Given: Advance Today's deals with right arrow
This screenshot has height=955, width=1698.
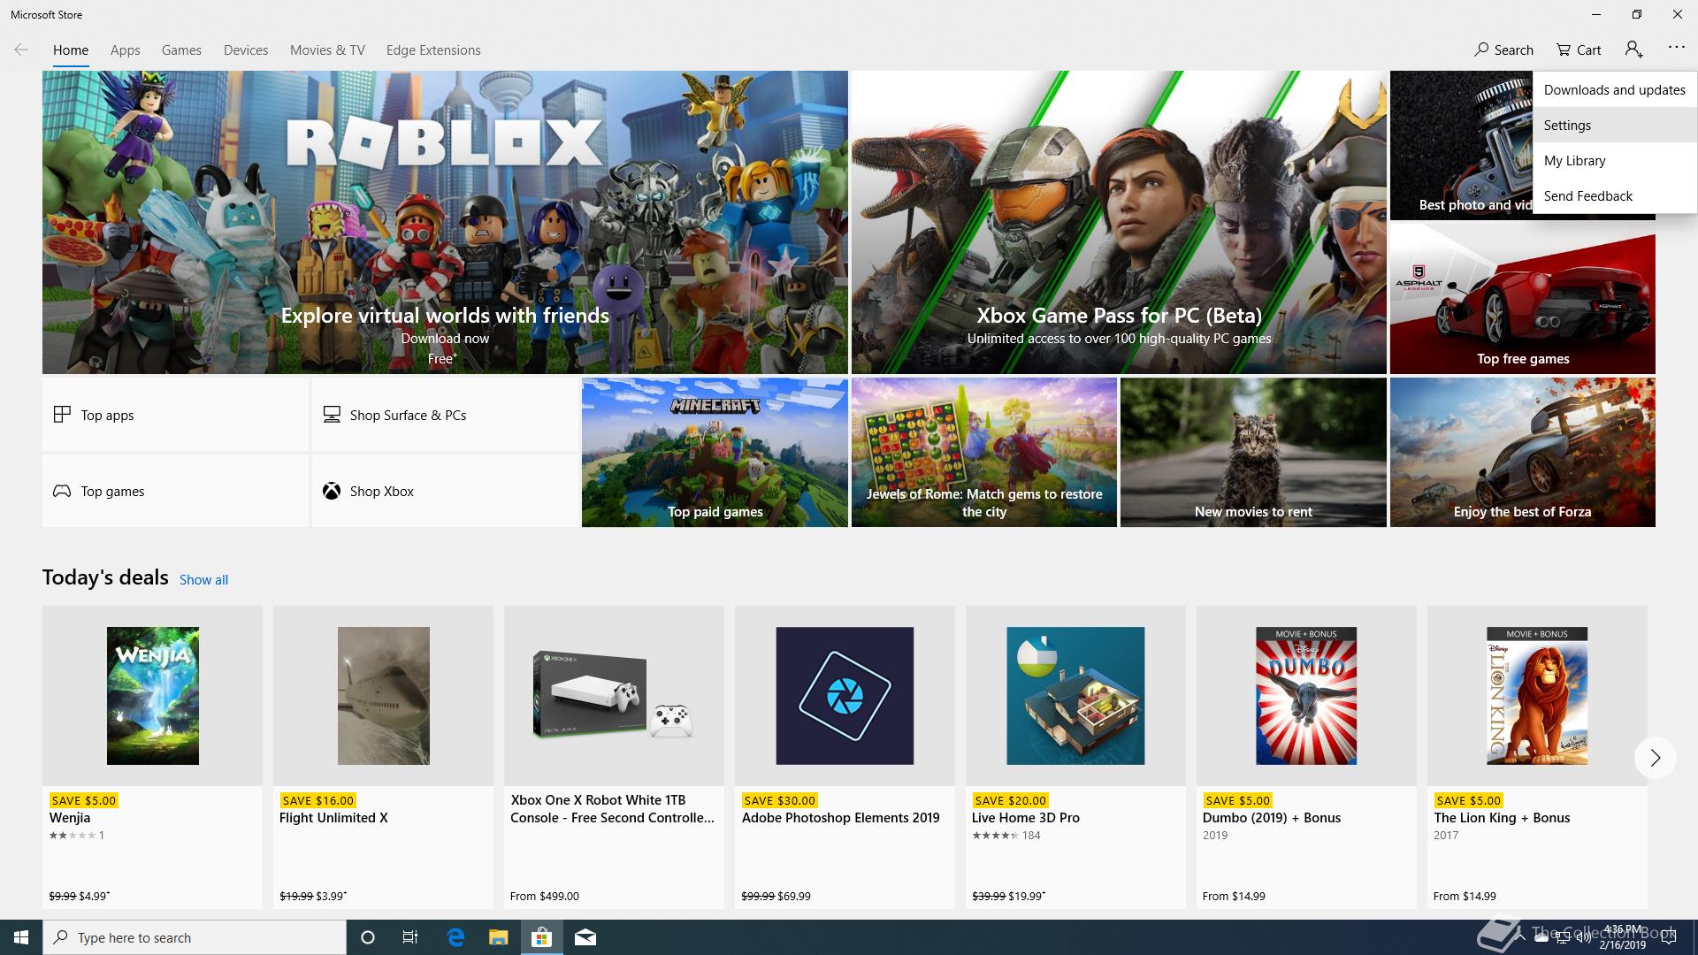Looking at the screenshot, I should coord(1655,758).
